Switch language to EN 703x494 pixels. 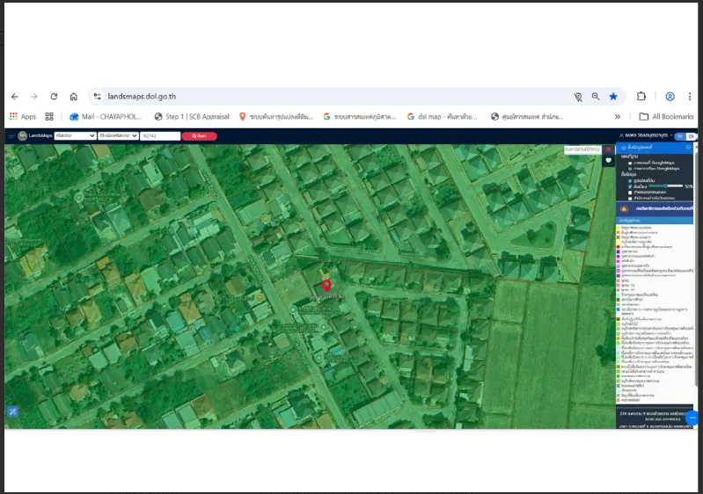point(691,135)
